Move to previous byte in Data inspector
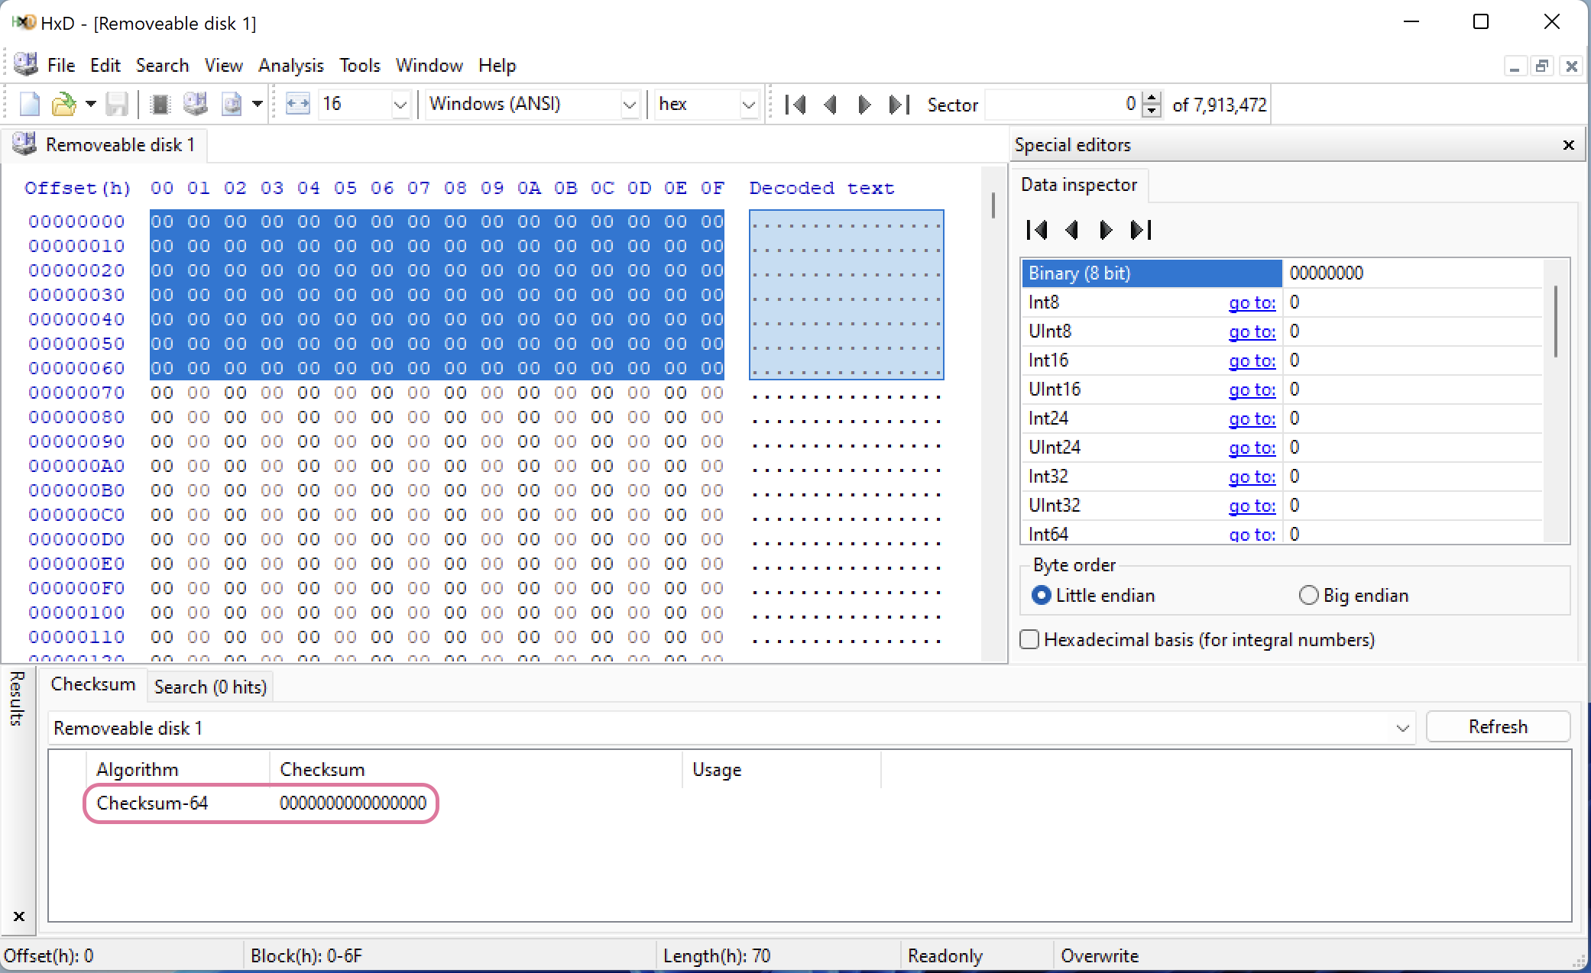 tap(1071, 230)
